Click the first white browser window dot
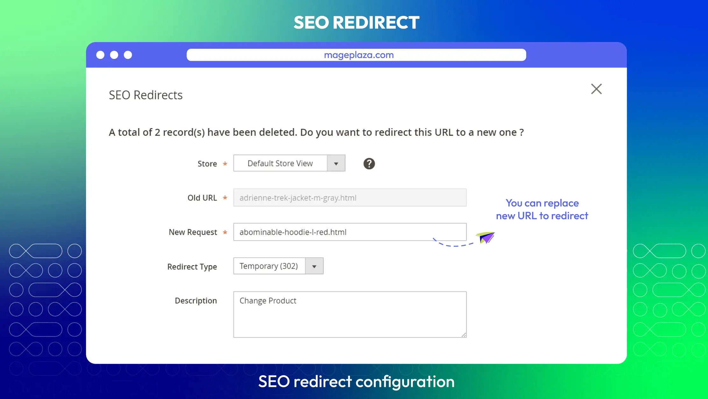Screen dimensions: 708x399 click(100, 55)
